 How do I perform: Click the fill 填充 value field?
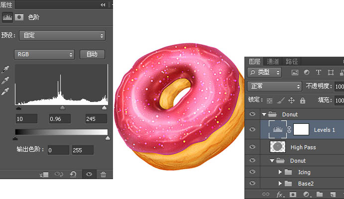[x=339, y=100]
